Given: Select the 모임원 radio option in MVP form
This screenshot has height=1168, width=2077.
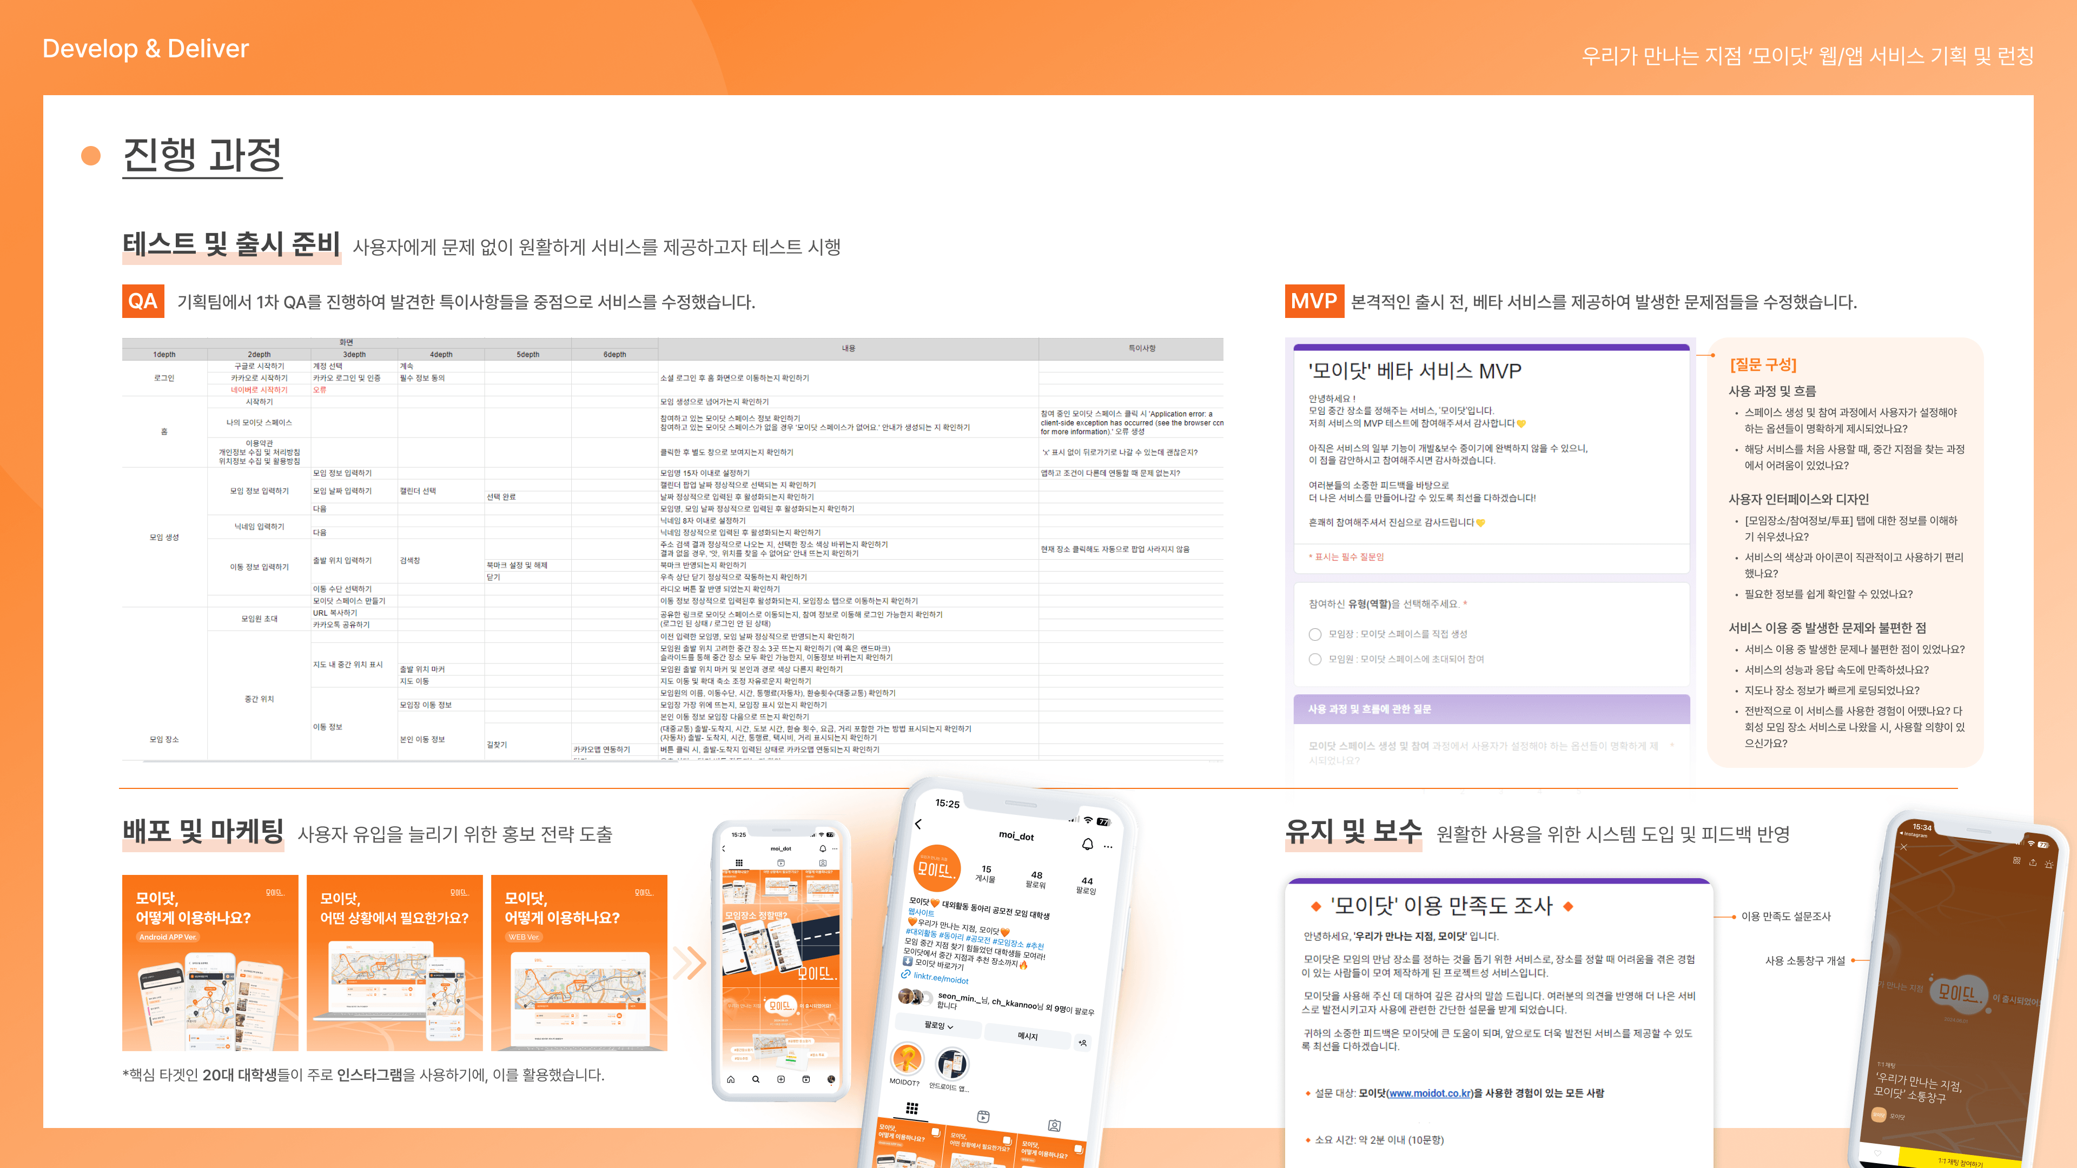Looking at the screenshot, I should [1315, 659].
